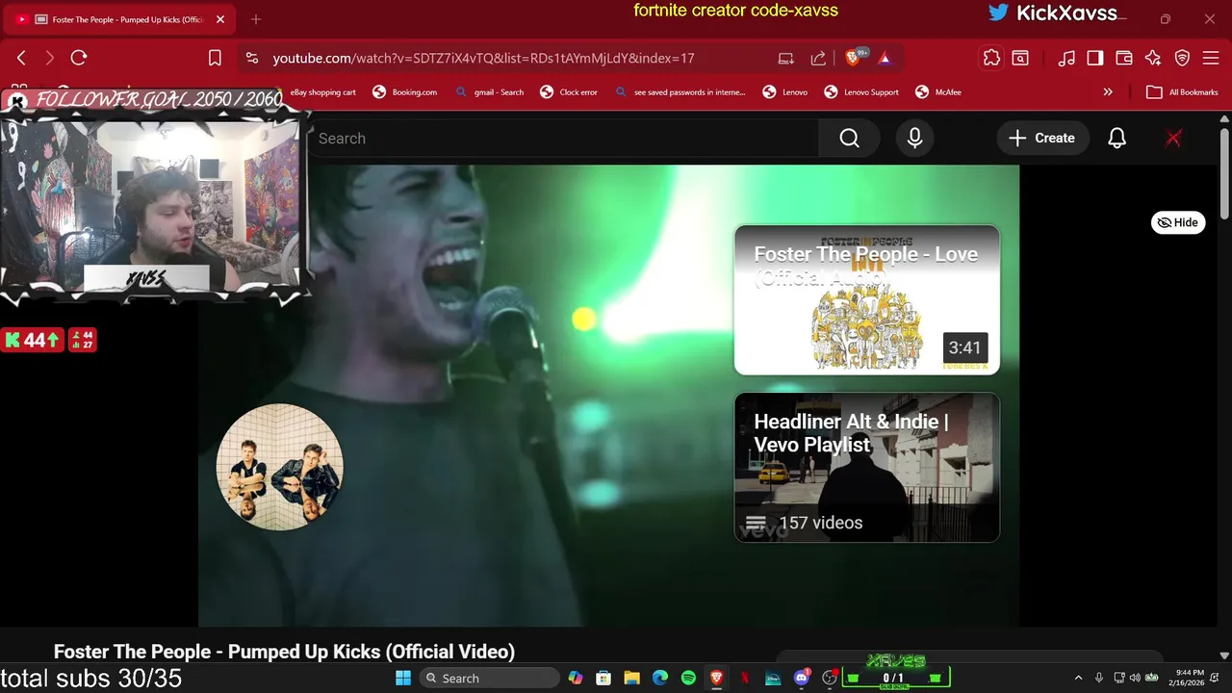Click the circular Foster The People channel avatar
Image resolution: width=1232 pixels, height=693 pixels.
coord(280,467)
